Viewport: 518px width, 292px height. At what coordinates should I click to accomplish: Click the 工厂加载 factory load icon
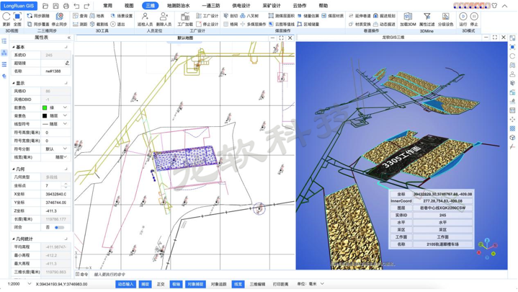185,19
